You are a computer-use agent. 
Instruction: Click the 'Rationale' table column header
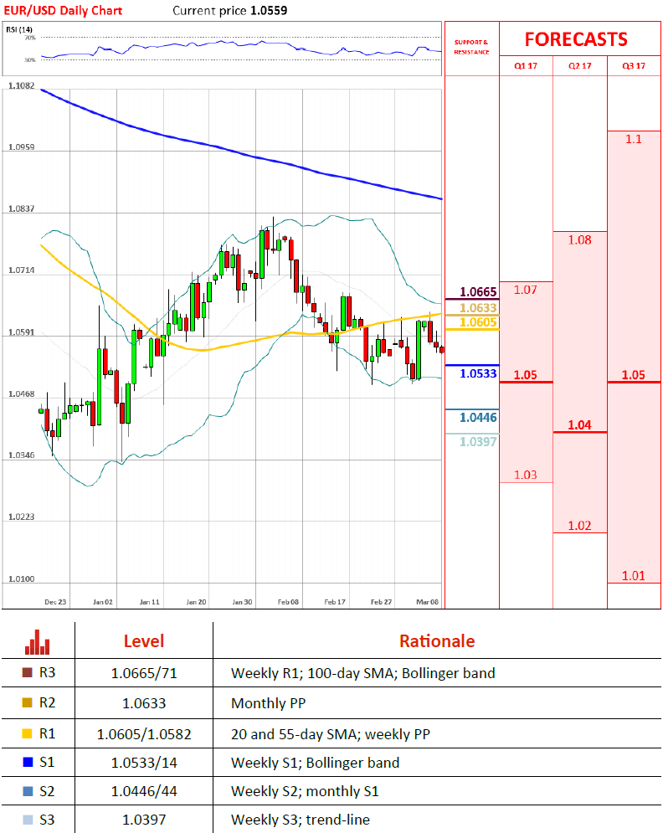tap(437, 641)
